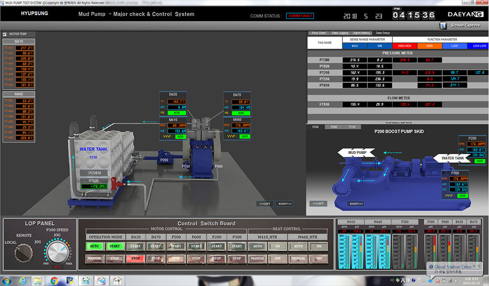Open the Alarm History tab
Viewport: 489px width, 286px height.
click(x=362, y=32)
